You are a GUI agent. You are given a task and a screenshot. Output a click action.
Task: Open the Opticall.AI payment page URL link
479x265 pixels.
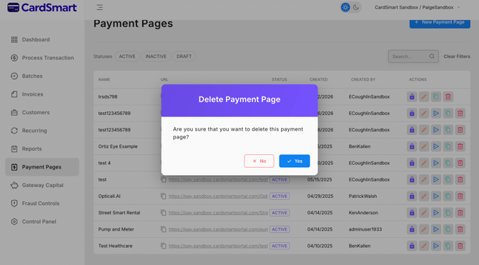coord(218,196)
